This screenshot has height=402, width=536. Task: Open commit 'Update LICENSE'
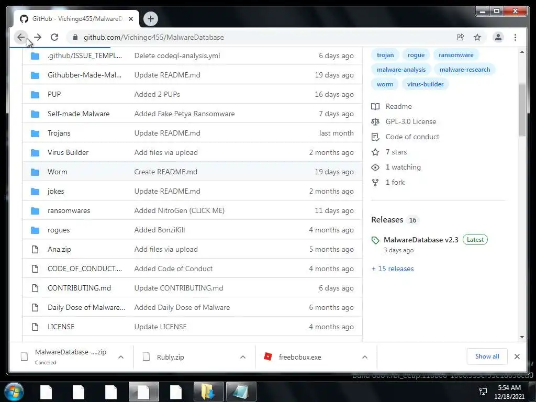(160, 327)
